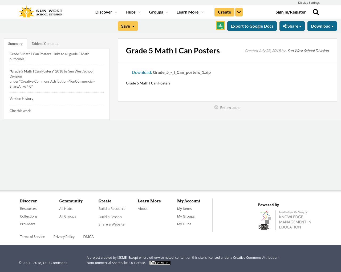341x272 pixels.
Task: Click the Display Settings option
Action: (309, 2)
